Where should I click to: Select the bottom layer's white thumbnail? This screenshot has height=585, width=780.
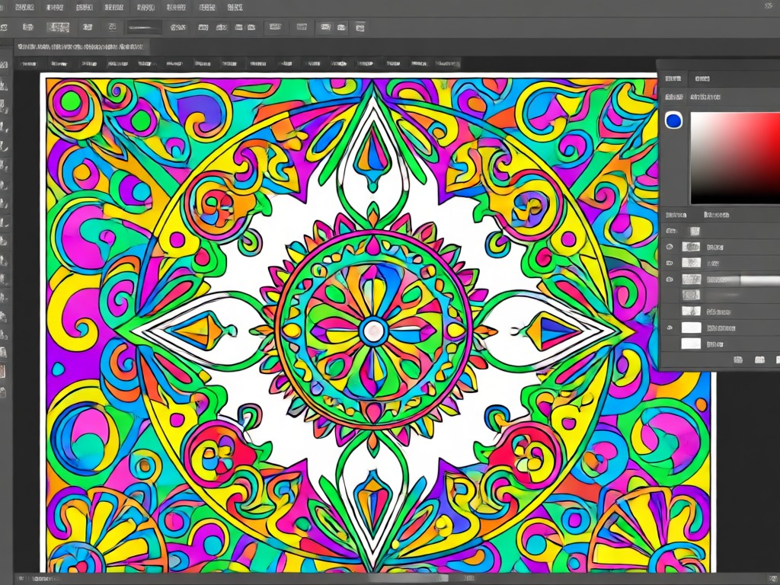[691, 344]
